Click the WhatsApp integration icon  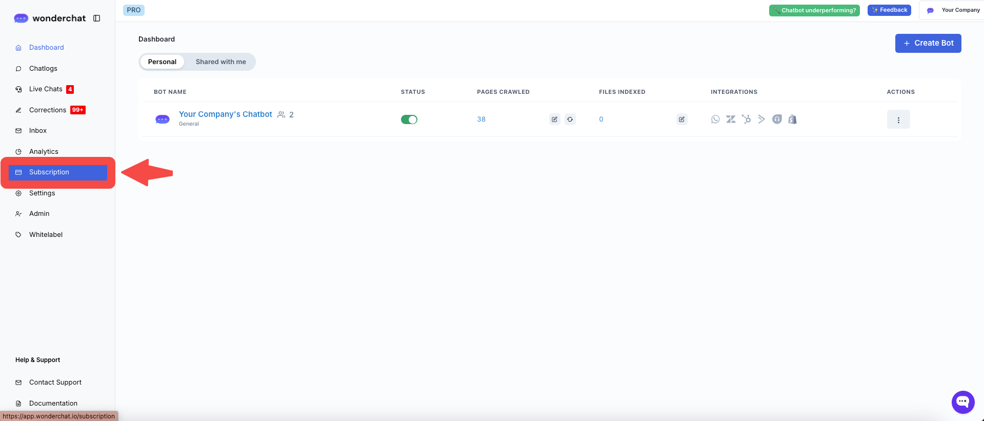tap(715, 119)
